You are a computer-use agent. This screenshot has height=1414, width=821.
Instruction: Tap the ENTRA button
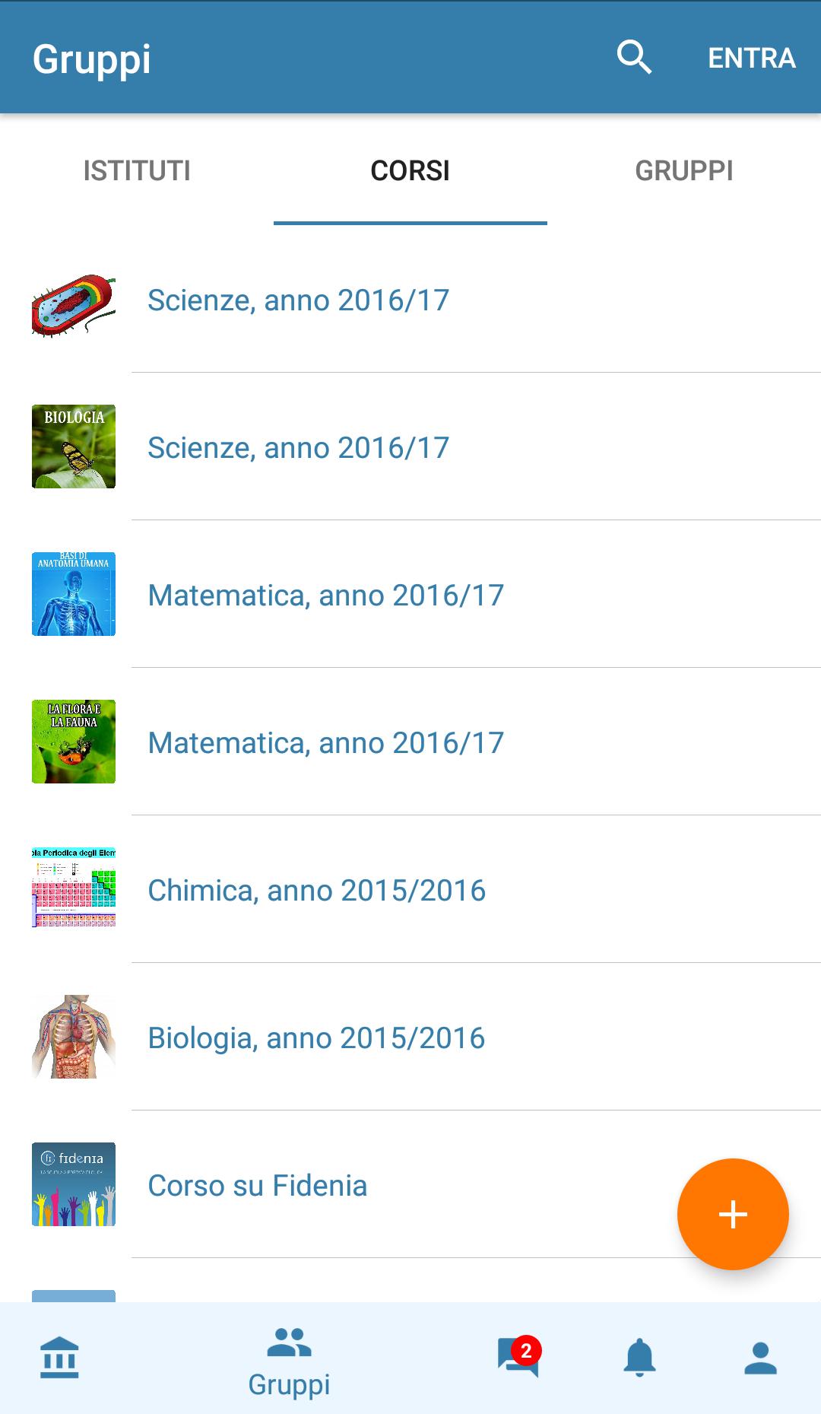tap(751, 58)
